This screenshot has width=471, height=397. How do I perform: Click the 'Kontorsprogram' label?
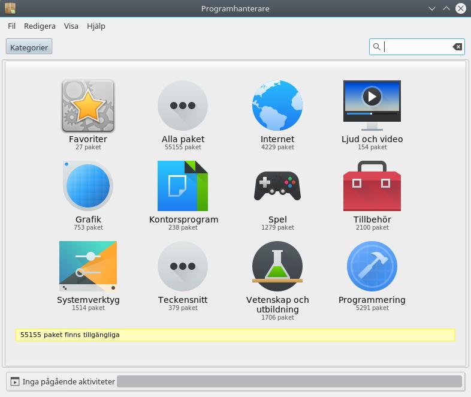pyautogui.click(x=183, y=219)
